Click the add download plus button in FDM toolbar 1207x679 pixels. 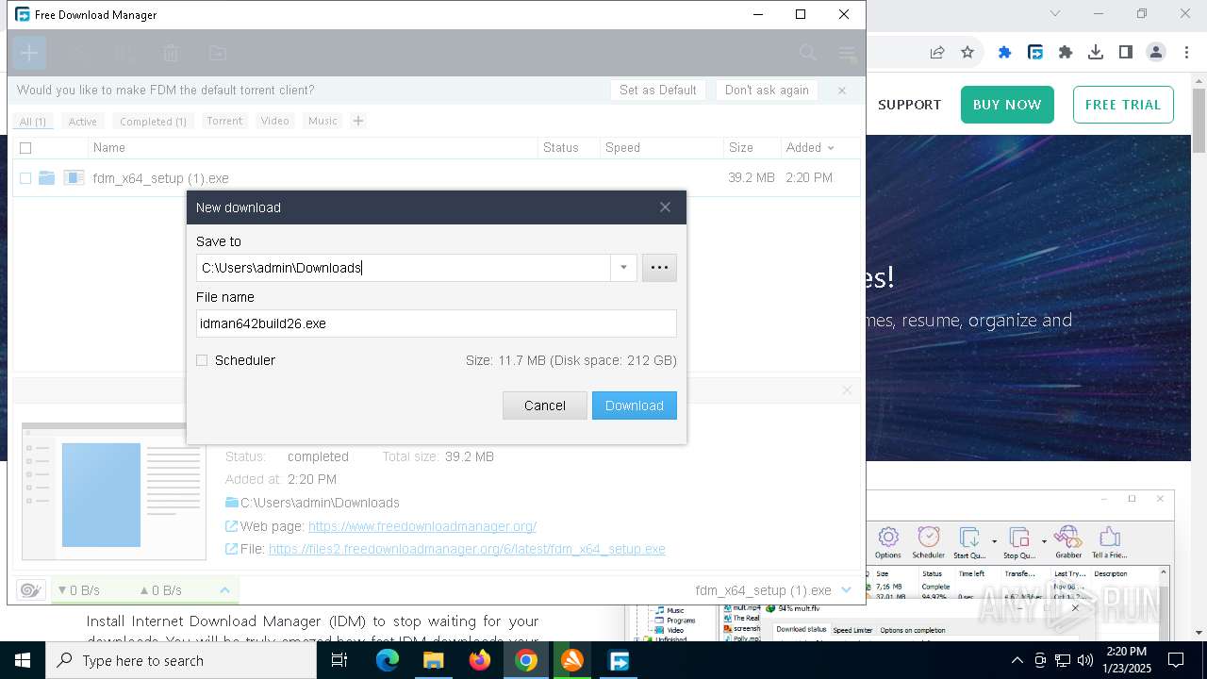coord(29,53)
